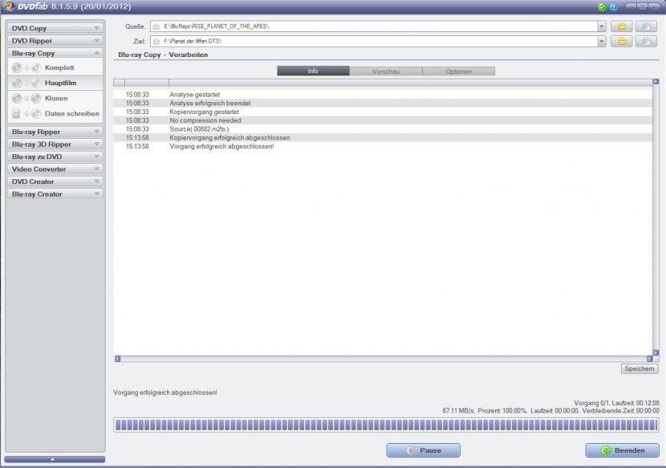Screen dimensions: 666x468
Task: Select log row 'Kopiervorgang erfolgreich abgeschlossen'
Action: (383, 138)
